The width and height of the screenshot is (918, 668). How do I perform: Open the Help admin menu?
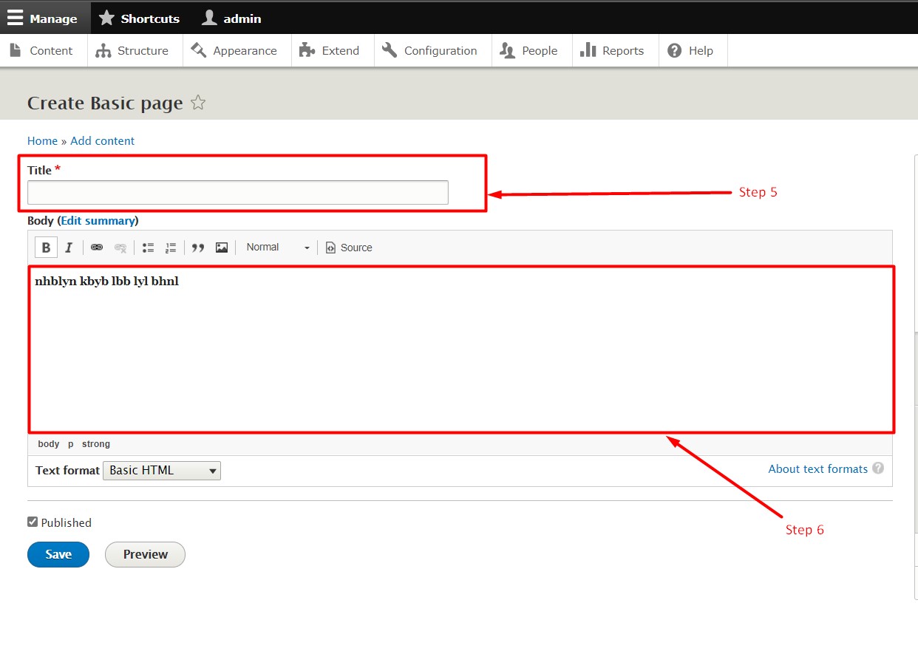693,50
